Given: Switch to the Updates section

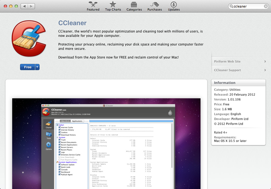Looking at the screenshot, I should point(174,6).
